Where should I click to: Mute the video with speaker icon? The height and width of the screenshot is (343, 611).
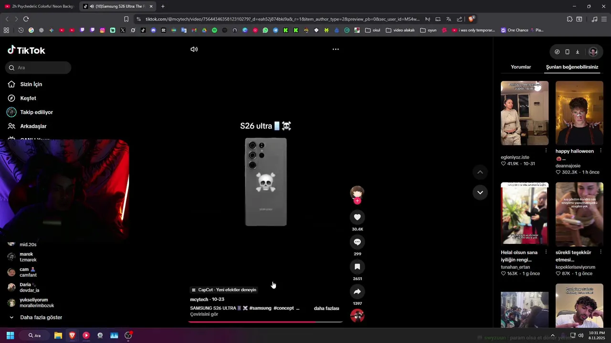click(194, 49)
